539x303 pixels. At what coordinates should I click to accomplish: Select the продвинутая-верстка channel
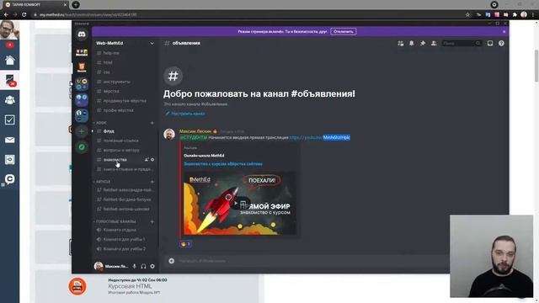tap(125, 101)
